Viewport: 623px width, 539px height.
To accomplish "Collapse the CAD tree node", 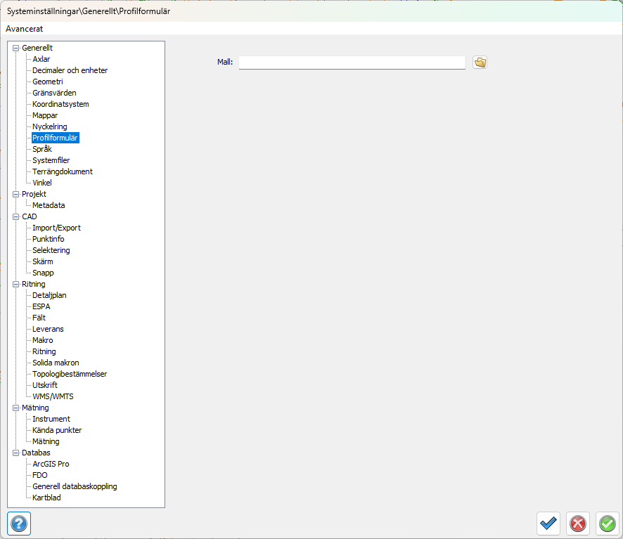I will click(15, 216).
